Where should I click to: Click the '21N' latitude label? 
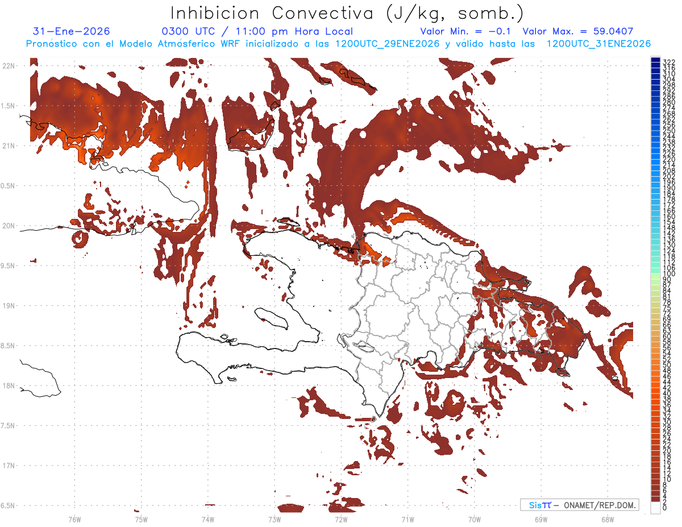tap(8, 146)
